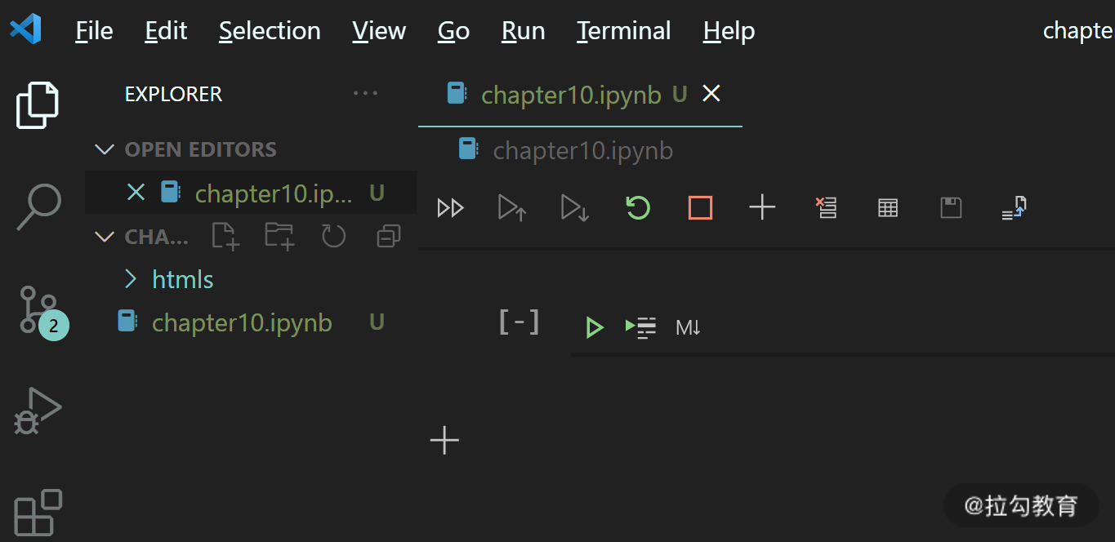Export notebook using the rightmost toolbar icon

pyautogui.click(x=1014, y=208)
